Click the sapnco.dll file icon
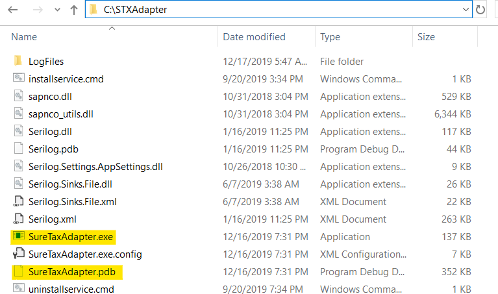The height and width of the screenshot is (294, 498). pyautogui.click(x=18, y=97)
